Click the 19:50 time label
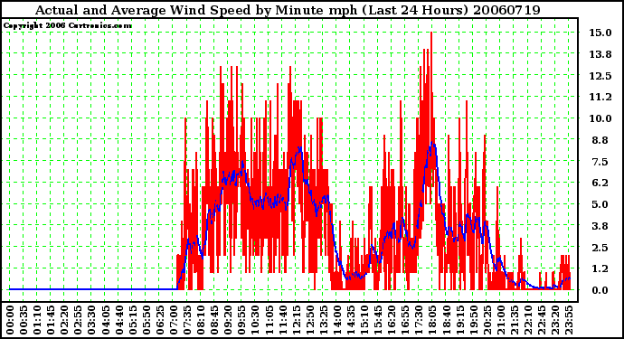Image resolution: width=624 pixels, height=339 pixels. point(474,320)
